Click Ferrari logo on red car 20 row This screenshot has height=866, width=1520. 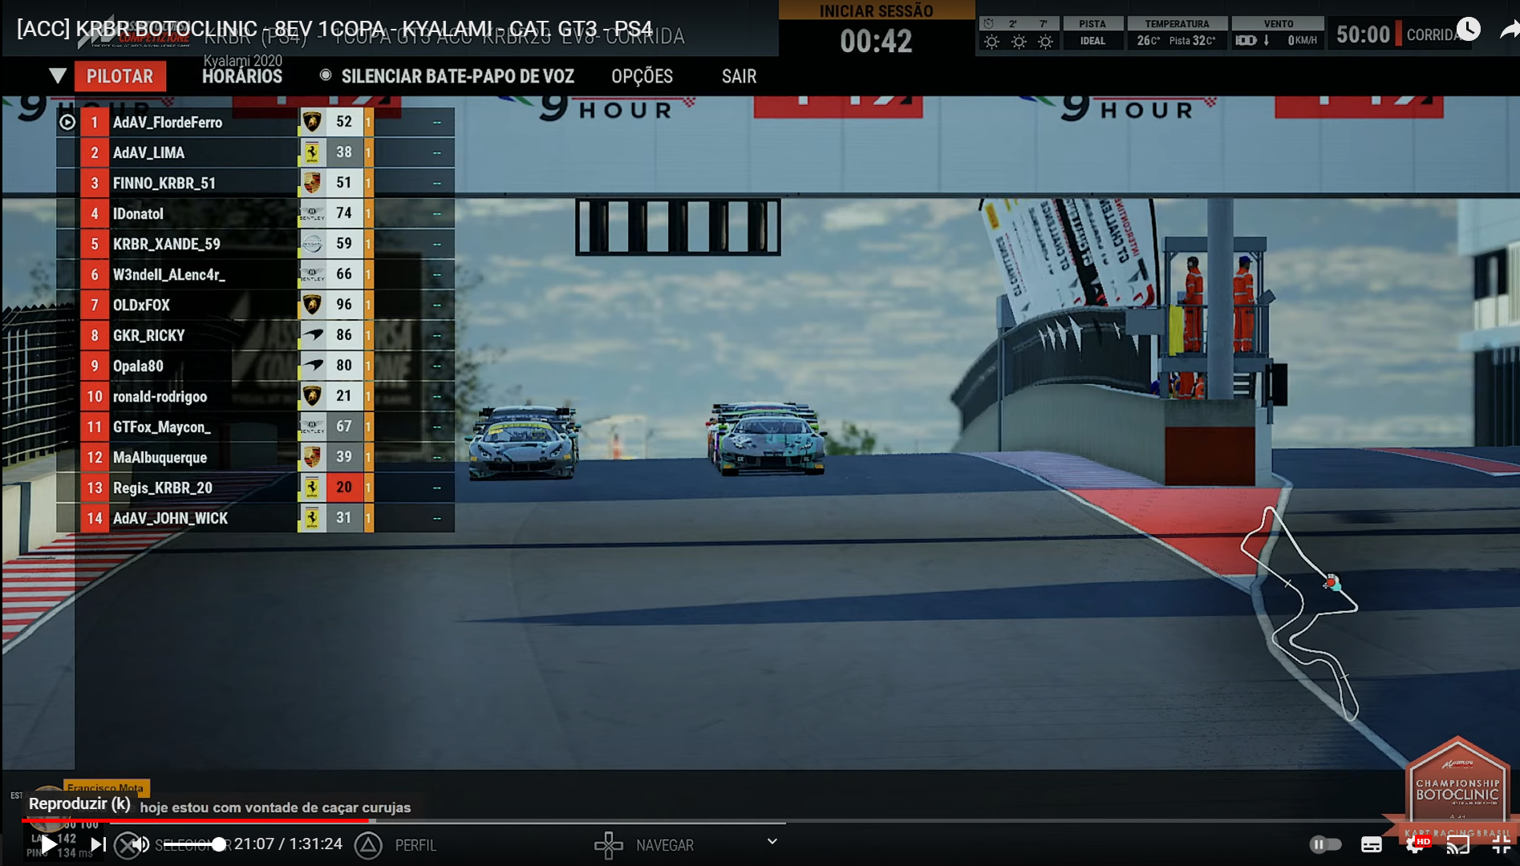pos(312,488)
